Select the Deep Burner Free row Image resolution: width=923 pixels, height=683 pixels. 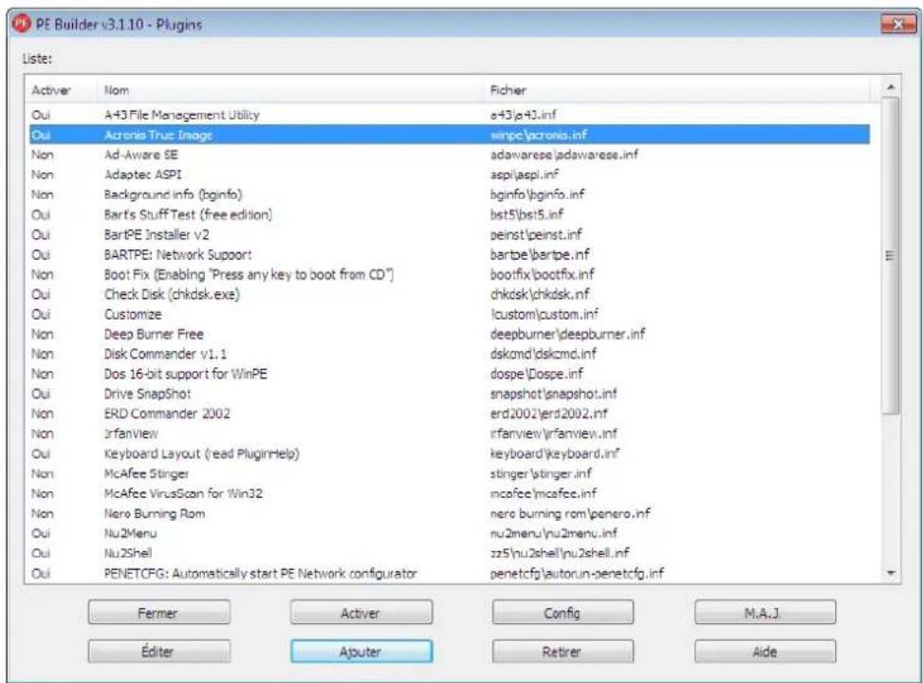pos(449,335)
